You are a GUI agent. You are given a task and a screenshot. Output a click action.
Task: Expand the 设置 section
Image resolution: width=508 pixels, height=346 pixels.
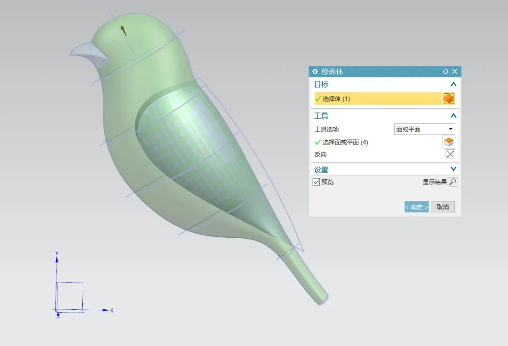(x=453, y=169)
